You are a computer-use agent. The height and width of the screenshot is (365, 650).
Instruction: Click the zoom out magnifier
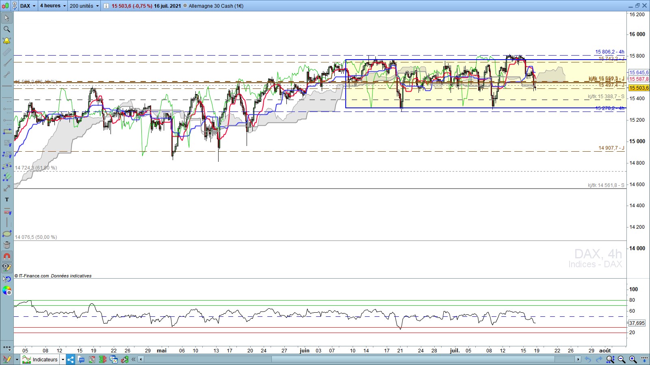coord(622,359)
